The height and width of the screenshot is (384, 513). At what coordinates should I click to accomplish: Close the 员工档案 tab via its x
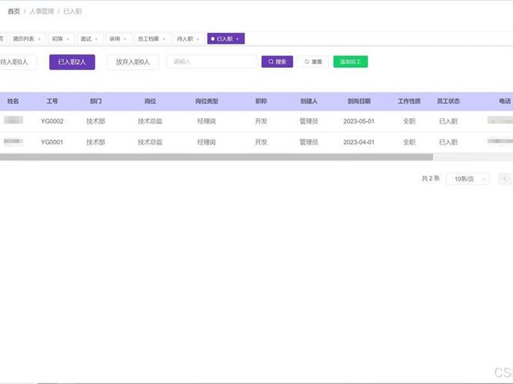click(x=164, y=39)
